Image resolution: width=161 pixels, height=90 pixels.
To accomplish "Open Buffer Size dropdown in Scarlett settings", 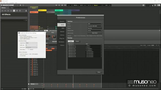I will (x=31, y=45).
